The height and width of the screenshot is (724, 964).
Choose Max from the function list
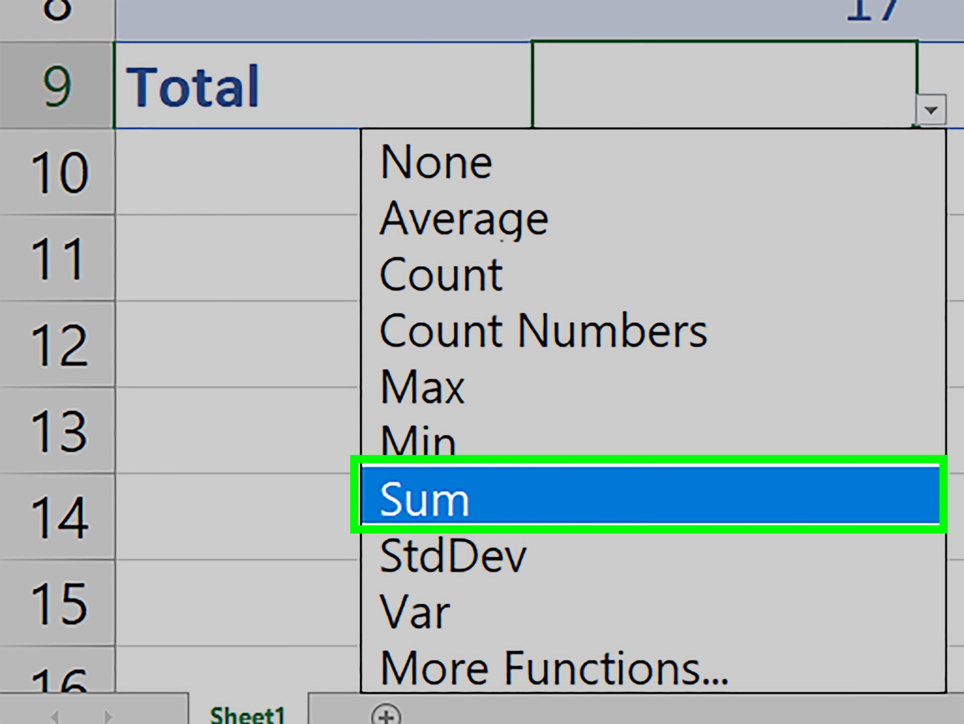[x=653, y=387]
